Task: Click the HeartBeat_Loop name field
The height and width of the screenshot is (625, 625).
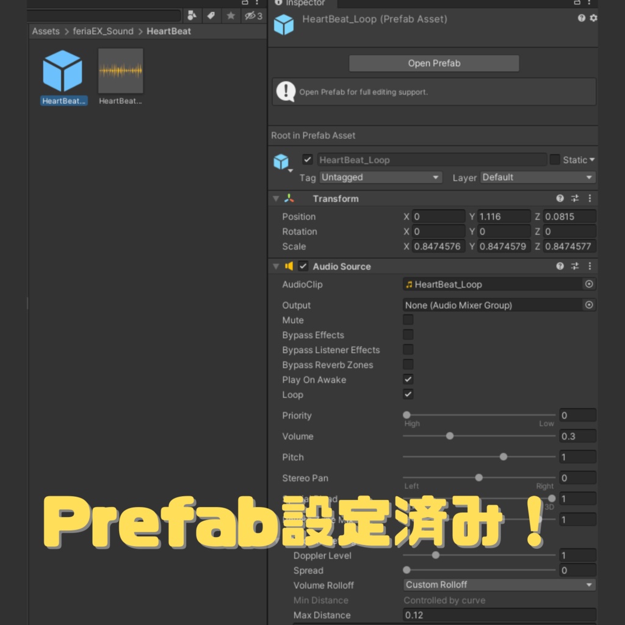Action: [432, 160]
